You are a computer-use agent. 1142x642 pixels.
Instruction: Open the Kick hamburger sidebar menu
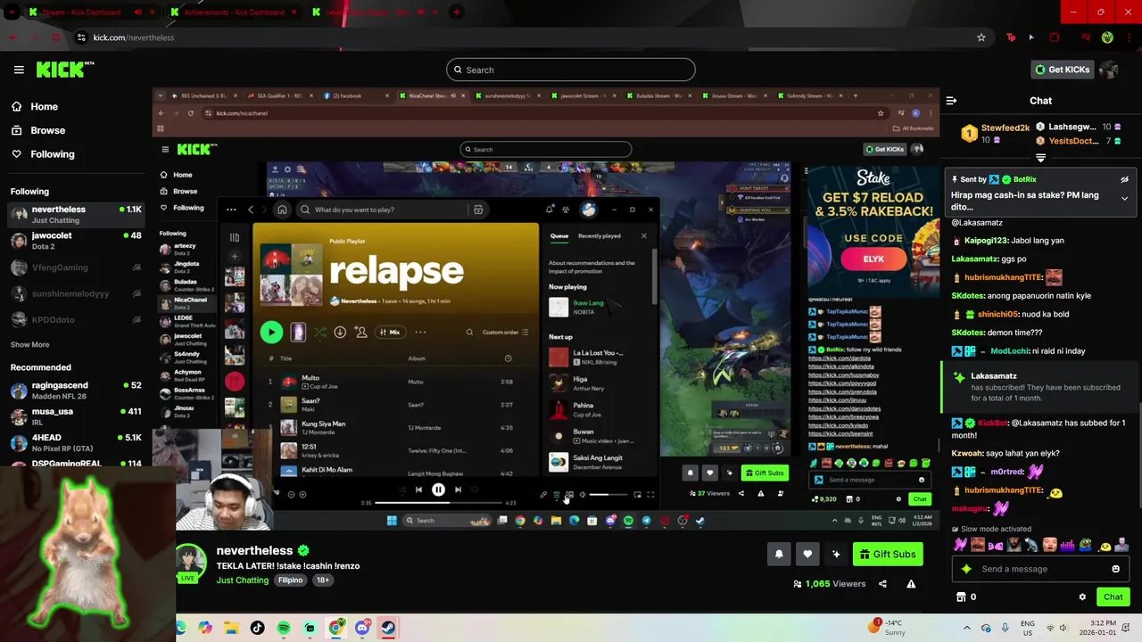pyautogui.click(x=19, y=70)
